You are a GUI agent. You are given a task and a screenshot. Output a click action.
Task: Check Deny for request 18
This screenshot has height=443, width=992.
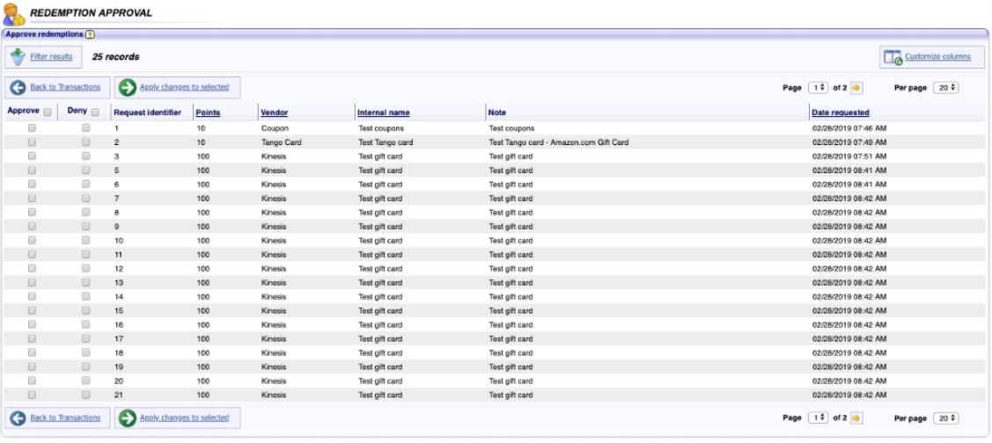[x=85, y=352]
